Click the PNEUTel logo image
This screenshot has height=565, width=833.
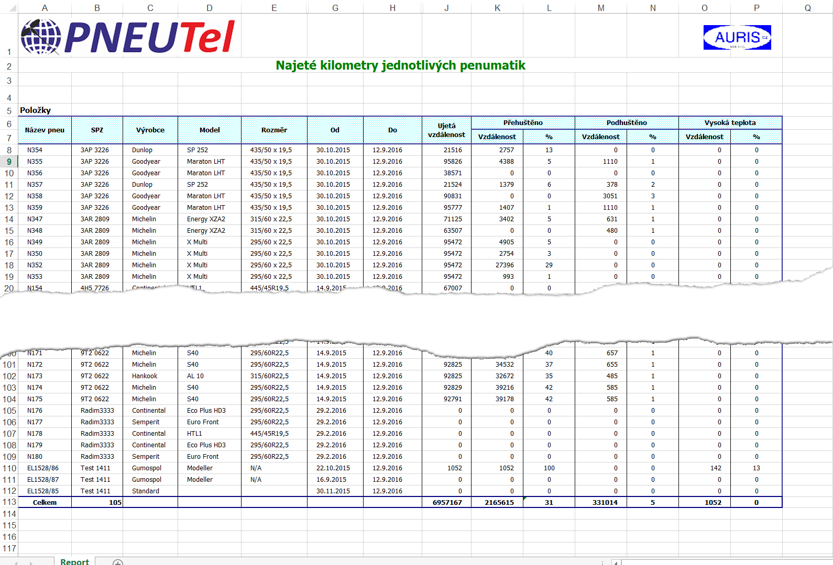[128, 37]
